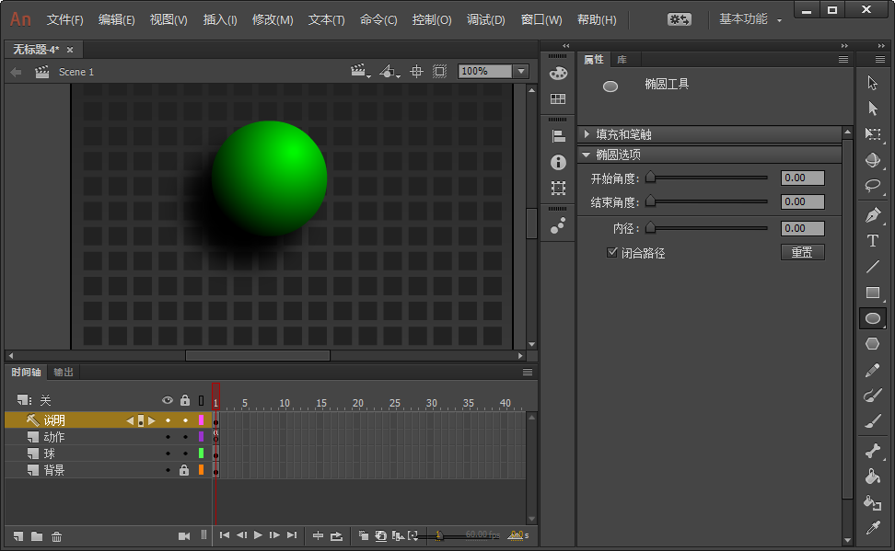The width and height of the screenshot is (895, 551).
Task: Pick the Eyedropper tool
Action: click(x=872, y=528)
